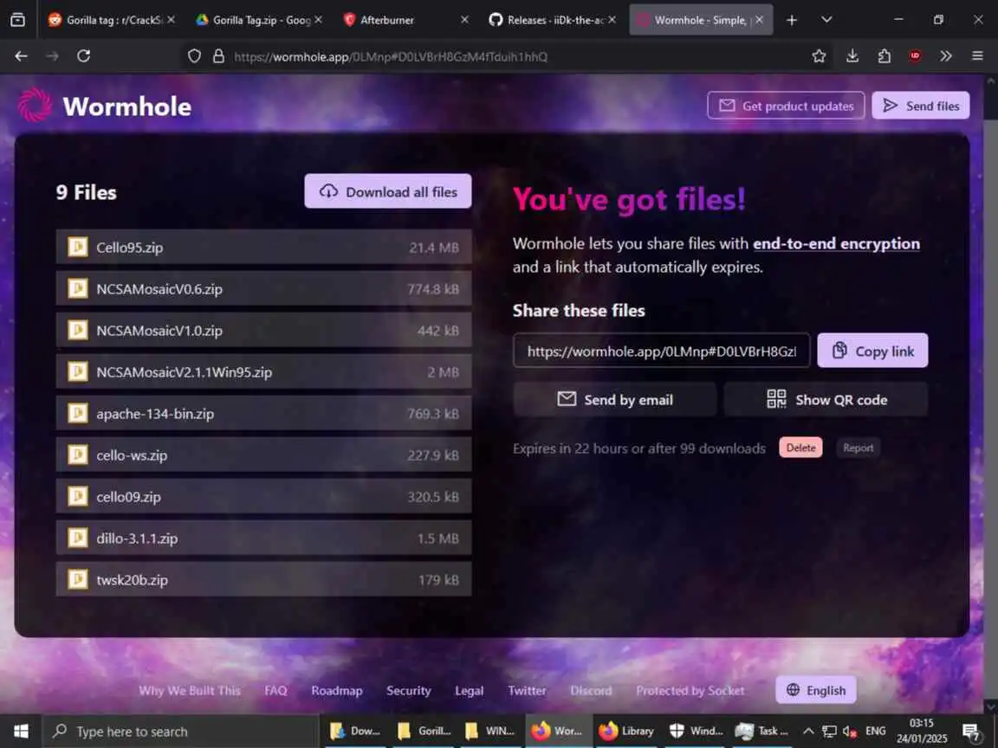Switch to the Afterburner tab
The image size is (998, 748).
coord(405,21)
